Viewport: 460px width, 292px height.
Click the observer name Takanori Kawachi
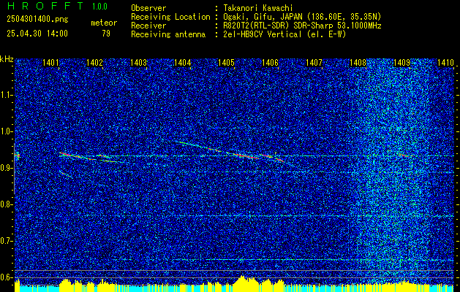258,8
